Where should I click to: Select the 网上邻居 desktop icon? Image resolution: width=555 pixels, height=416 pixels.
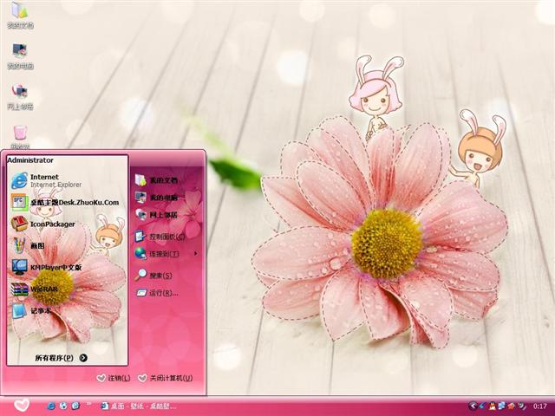tap(19, 95)
